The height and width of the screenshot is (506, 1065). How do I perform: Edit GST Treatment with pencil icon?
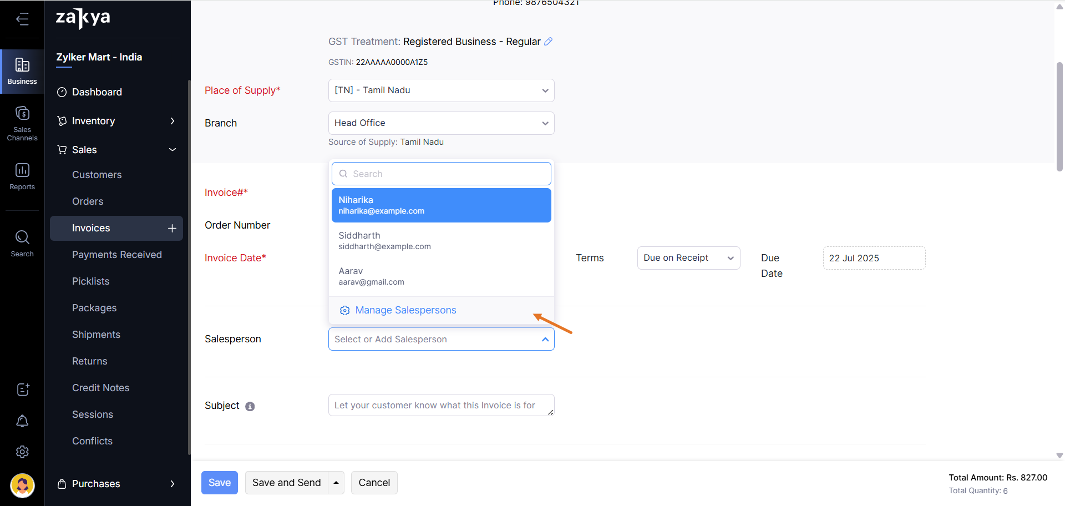548,42
